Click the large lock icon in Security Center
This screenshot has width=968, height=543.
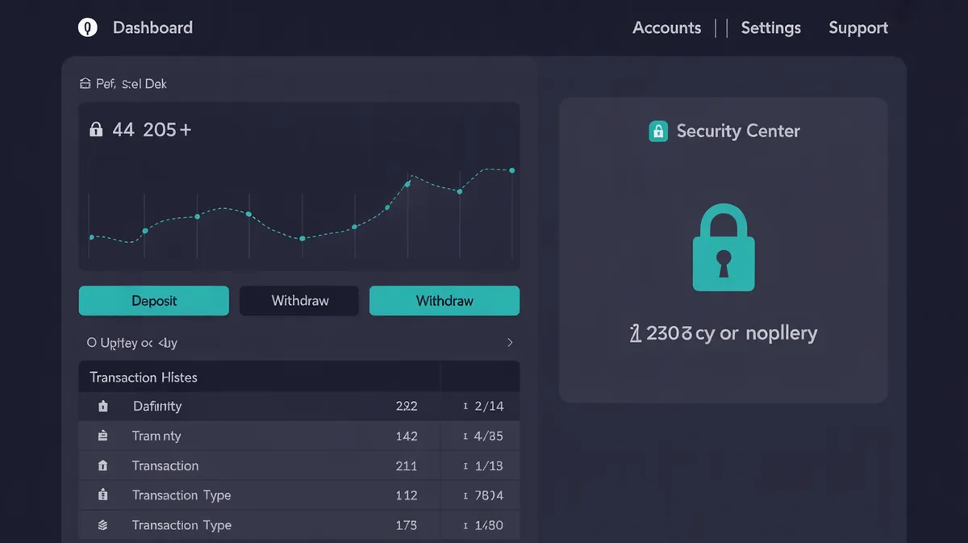tap(723, 248)
